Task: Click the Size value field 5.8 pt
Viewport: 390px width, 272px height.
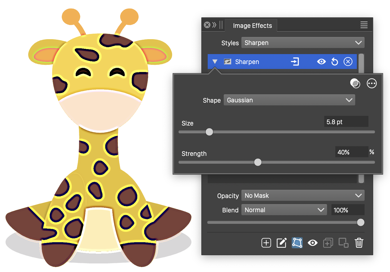Action: pyautogui.click(x=346, y=122)
